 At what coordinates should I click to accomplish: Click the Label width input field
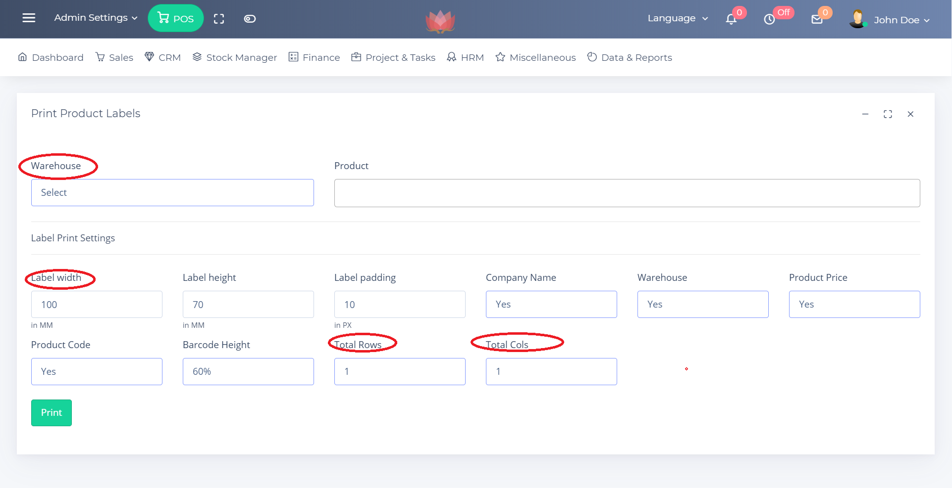tap(97, 305)
